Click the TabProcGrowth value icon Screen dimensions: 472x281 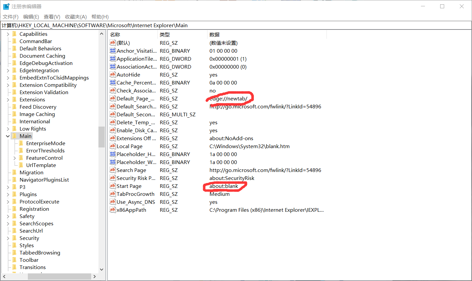click(x=113, y=194)
